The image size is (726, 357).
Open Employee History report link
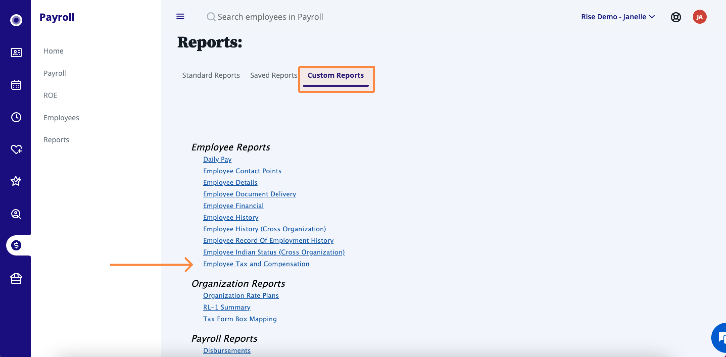[231, 217]
